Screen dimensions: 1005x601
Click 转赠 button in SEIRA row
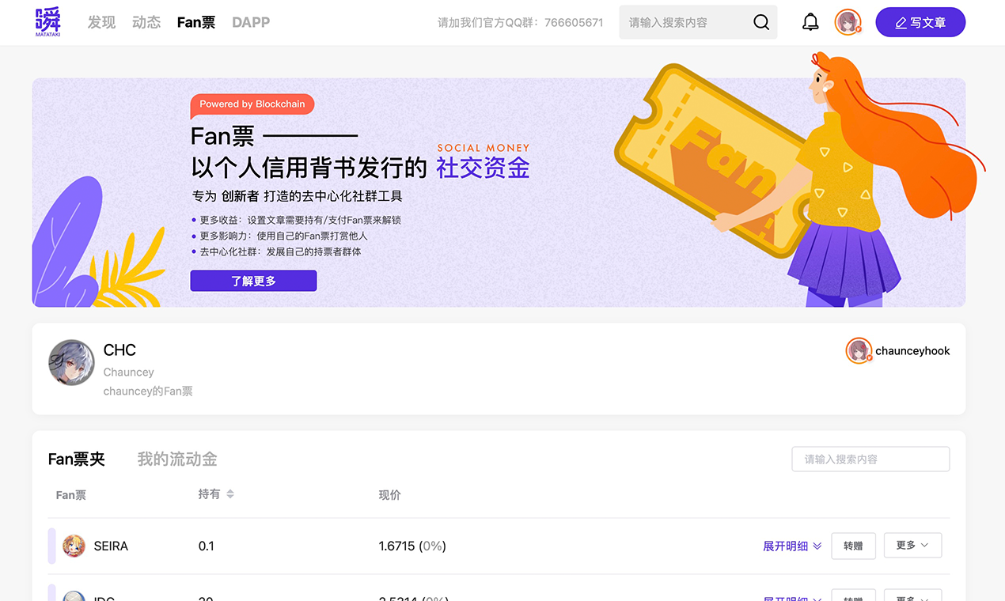click(853, 546)
